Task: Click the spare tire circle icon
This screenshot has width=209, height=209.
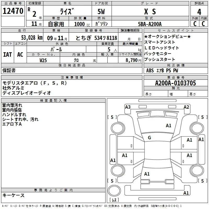Action: pyautogui.click(x=114, y=191)
